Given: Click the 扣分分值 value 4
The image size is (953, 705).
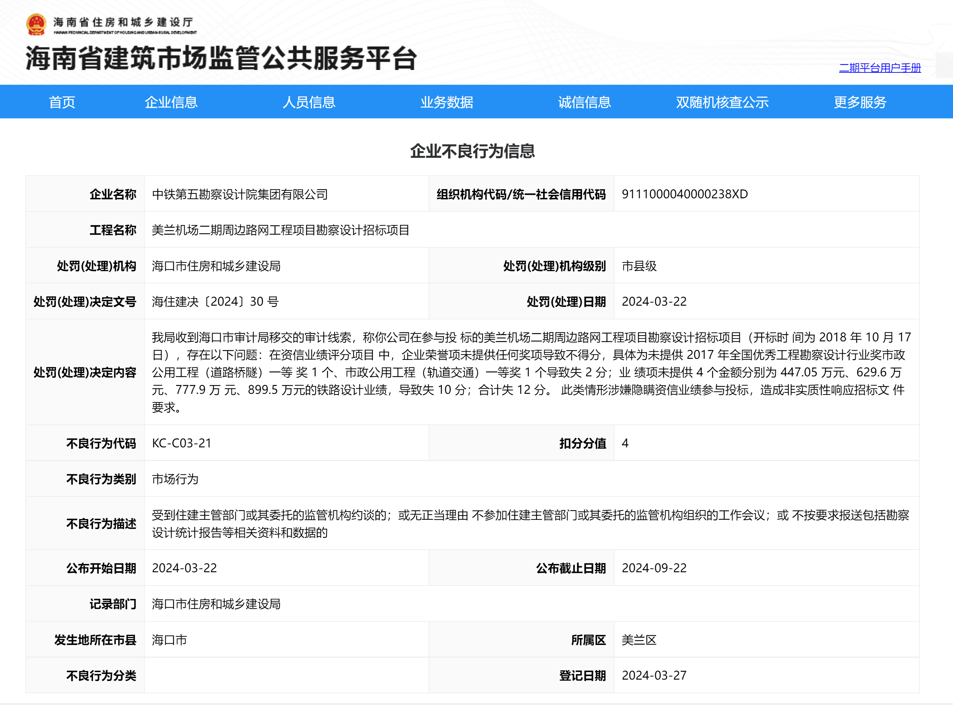Looking at the screenshot, I should coord(625,443).
